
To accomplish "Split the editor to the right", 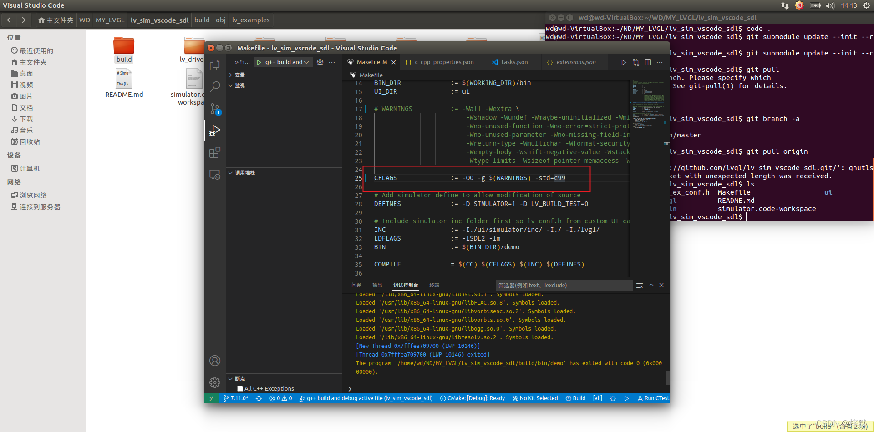I will 648,62.
